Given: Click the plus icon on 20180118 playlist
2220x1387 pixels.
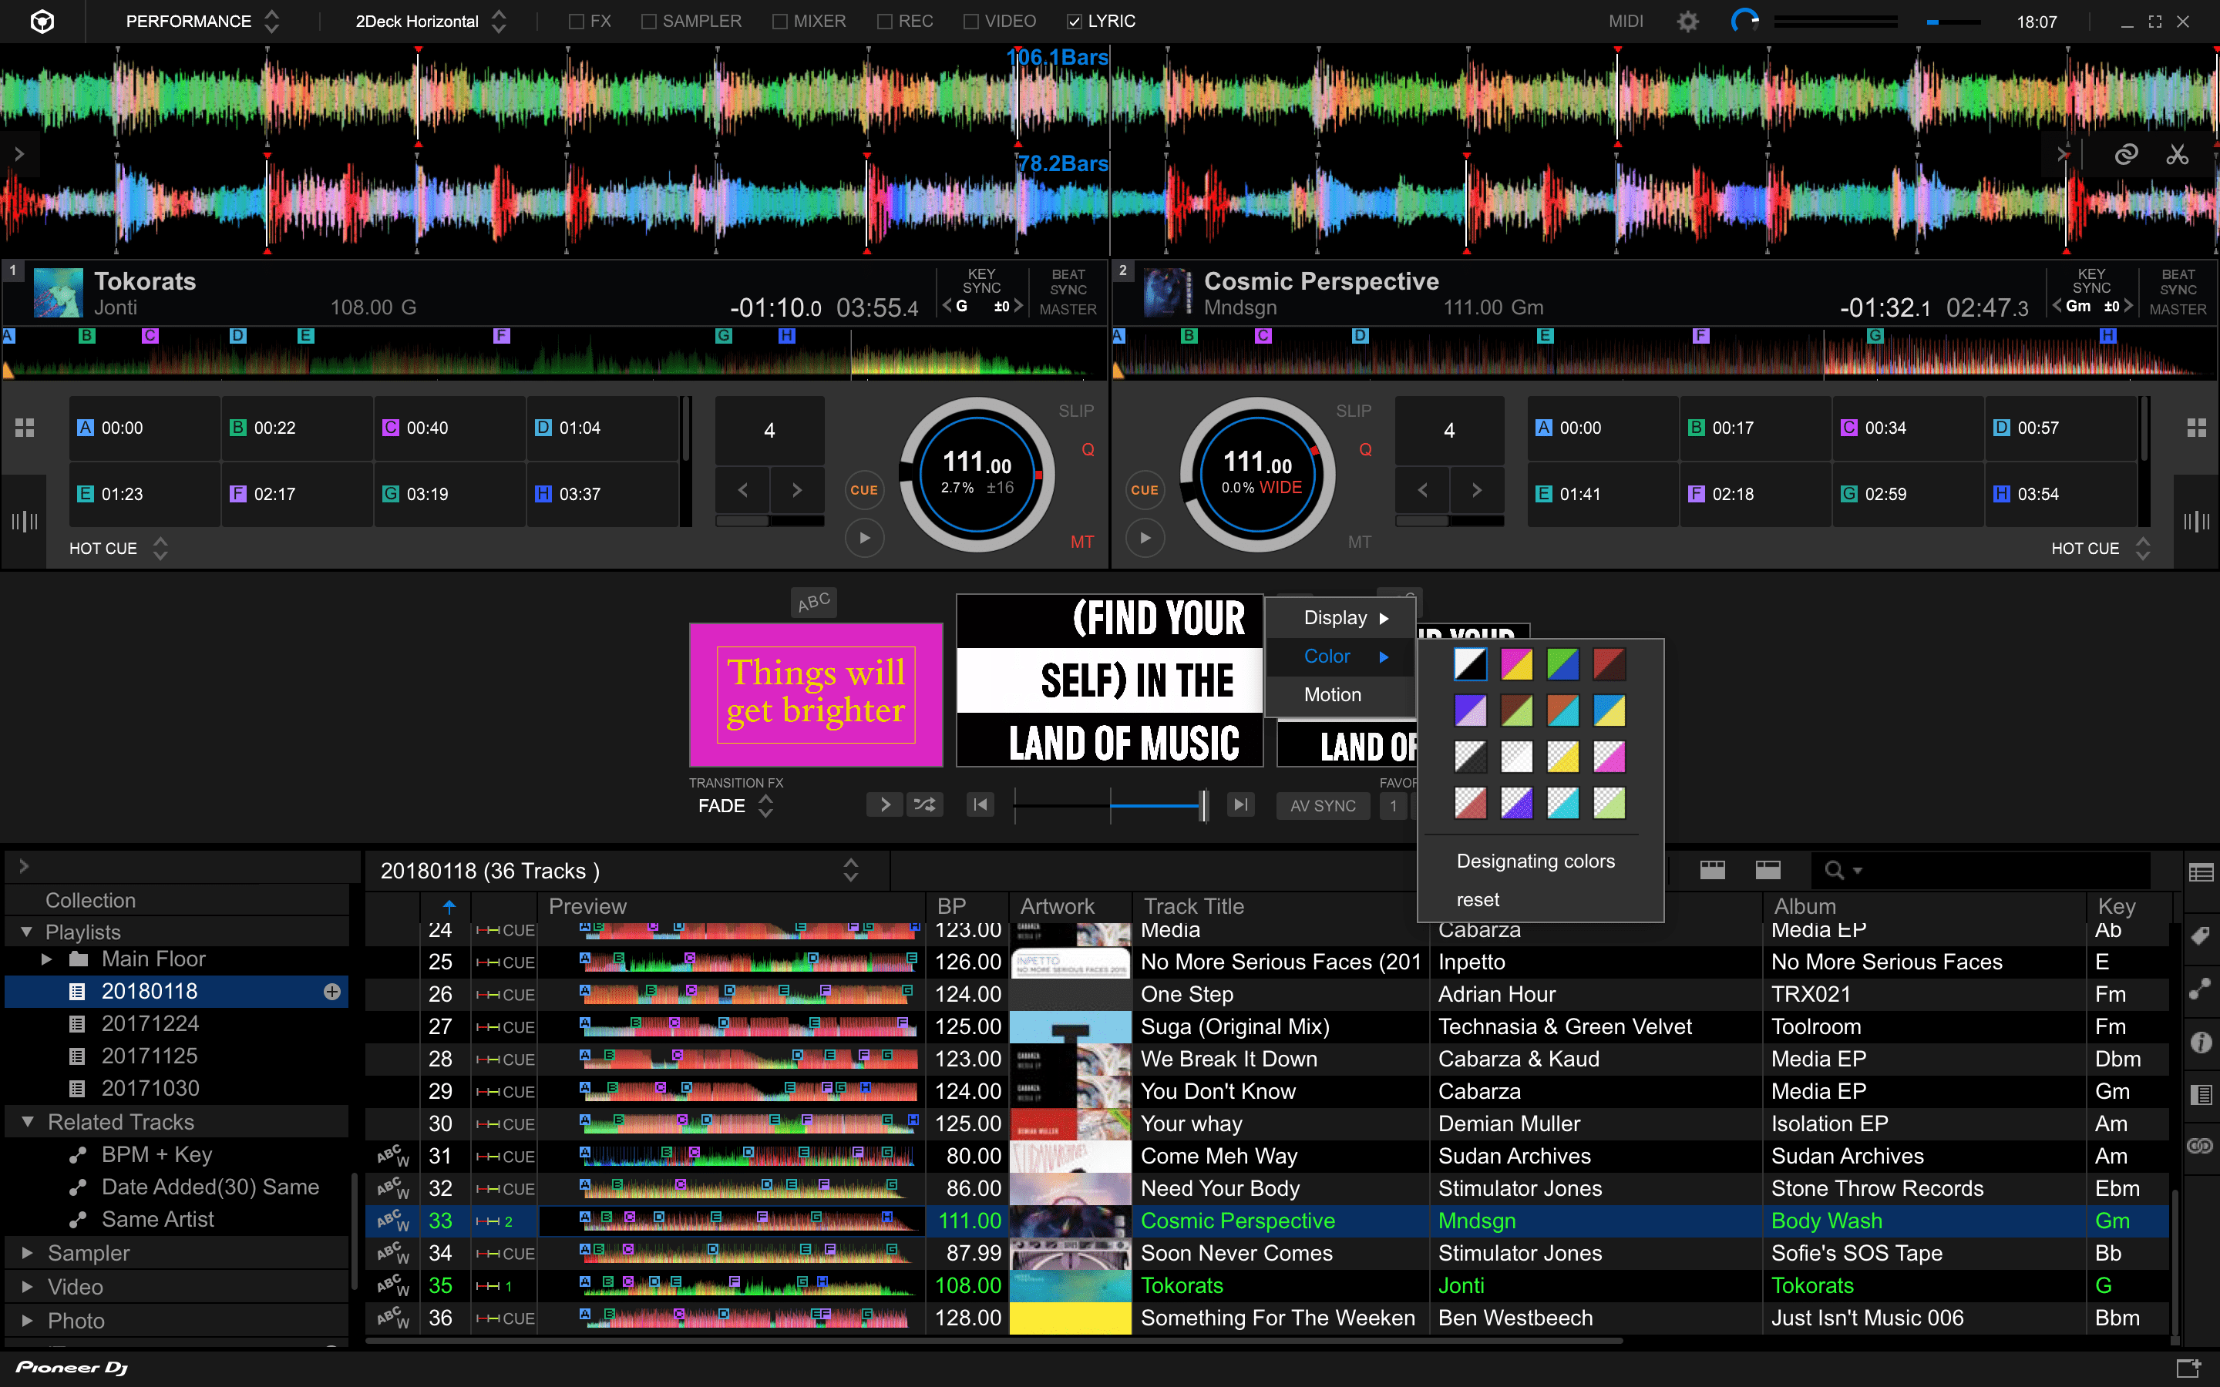Looking at the screenshot, I should (x=332, y=992).
